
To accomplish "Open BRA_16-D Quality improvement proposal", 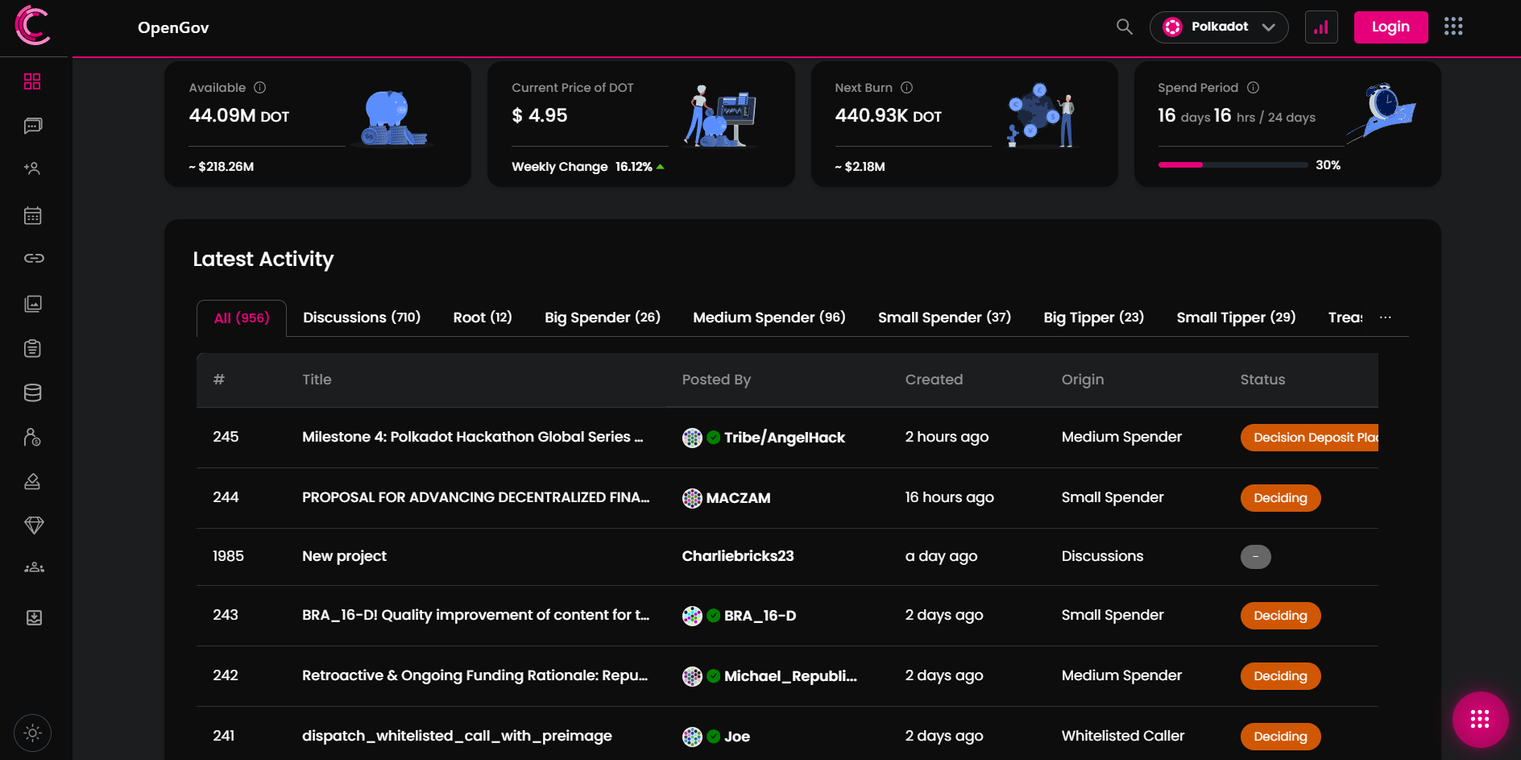I will [476, 615].
